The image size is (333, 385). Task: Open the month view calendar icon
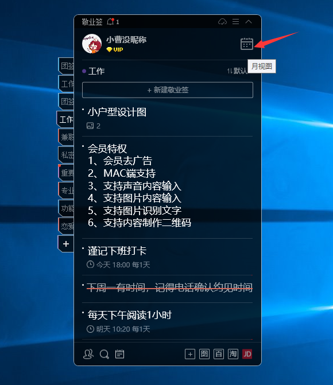pyautogui.click(x=247, y=44)
